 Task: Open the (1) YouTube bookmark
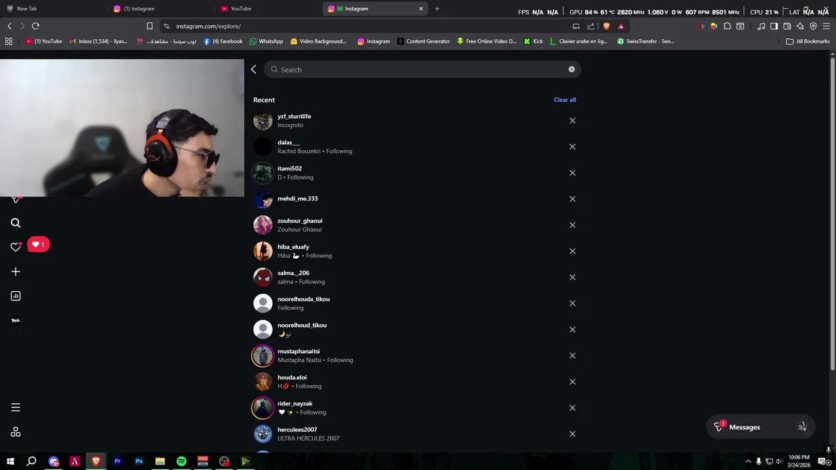[44, 41]
